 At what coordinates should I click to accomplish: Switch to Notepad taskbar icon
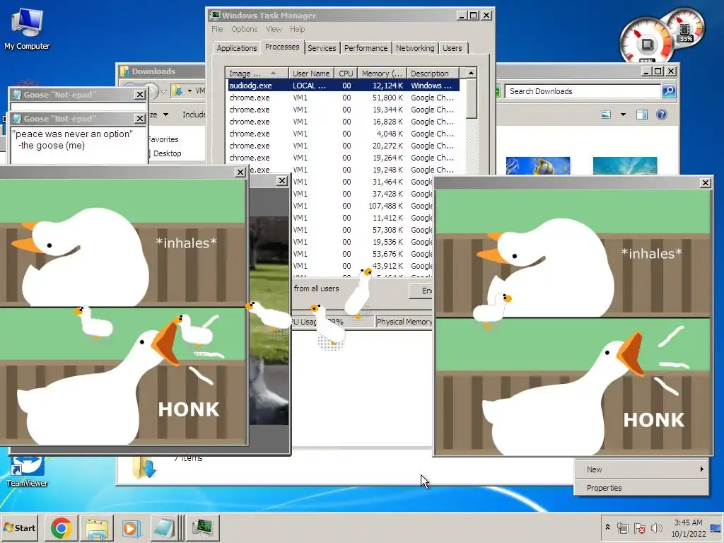(165, 527)
